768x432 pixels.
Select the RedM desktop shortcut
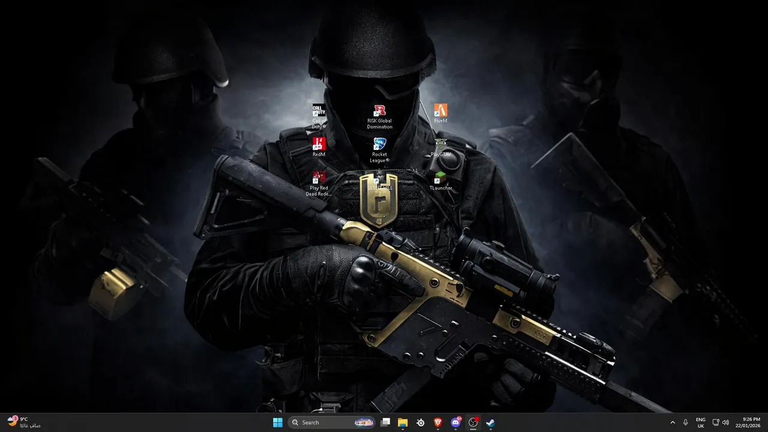319,147
